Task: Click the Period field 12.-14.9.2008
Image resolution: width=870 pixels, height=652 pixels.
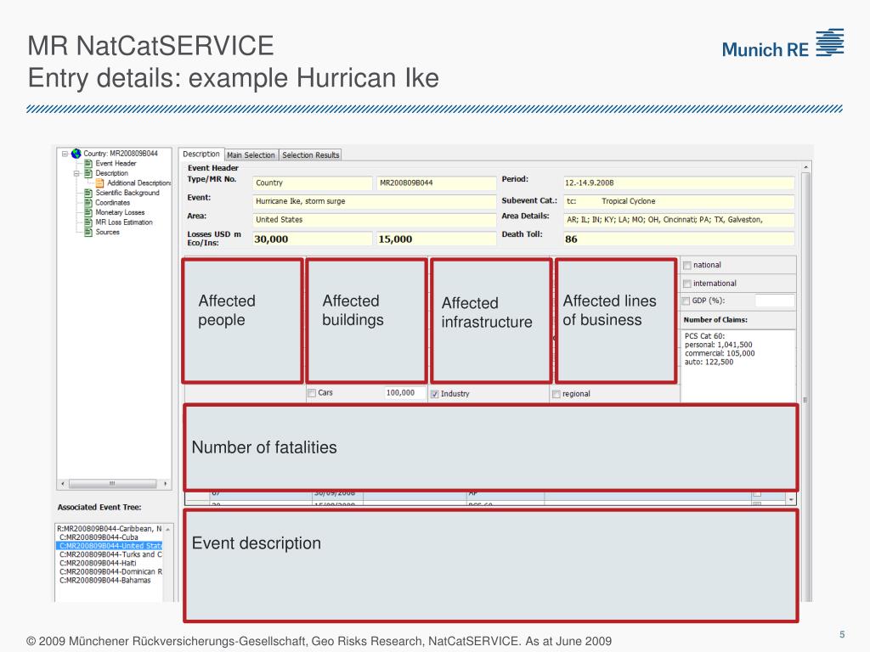Action: click(x=679, y=183)
